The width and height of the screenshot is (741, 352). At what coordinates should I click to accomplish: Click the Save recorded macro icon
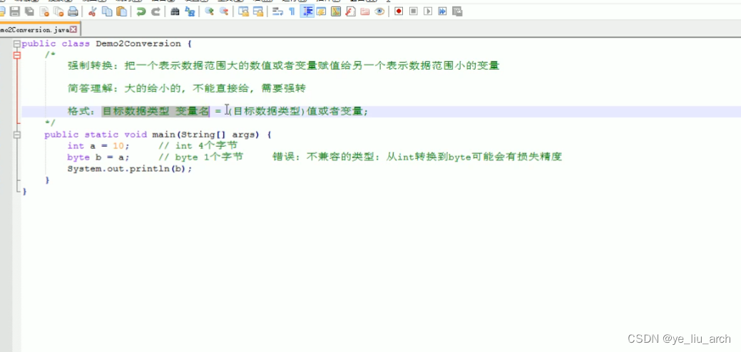tap(457, 11)
